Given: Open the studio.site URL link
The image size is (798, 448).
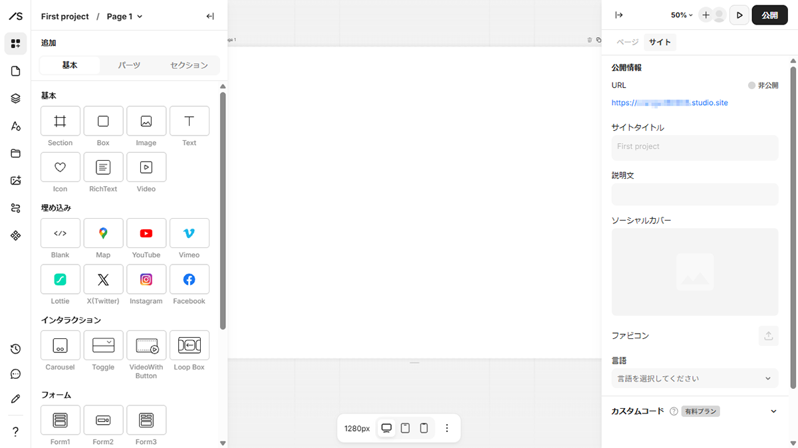Looking at the screenshot, I should point(674,103).
